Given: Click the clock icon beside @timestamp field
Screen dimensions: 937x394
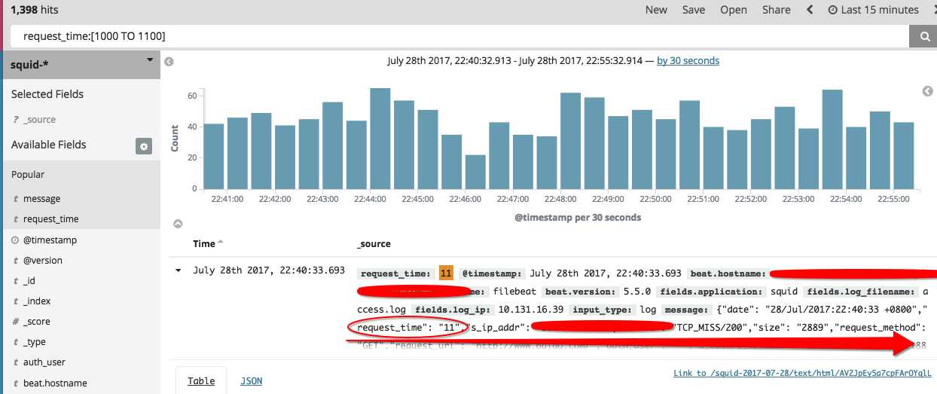Looking at the screenshot, I should [x=15, y=240].
